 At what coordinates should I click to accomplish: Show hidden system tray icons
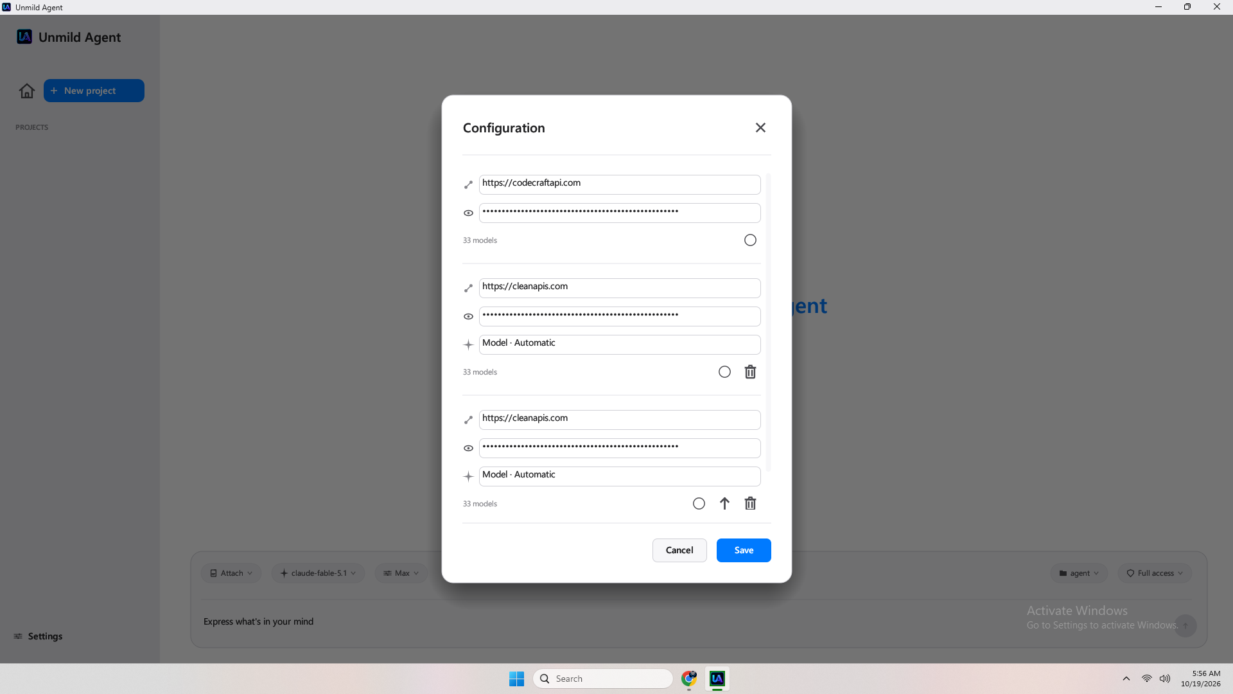(x=1126, y=679)
